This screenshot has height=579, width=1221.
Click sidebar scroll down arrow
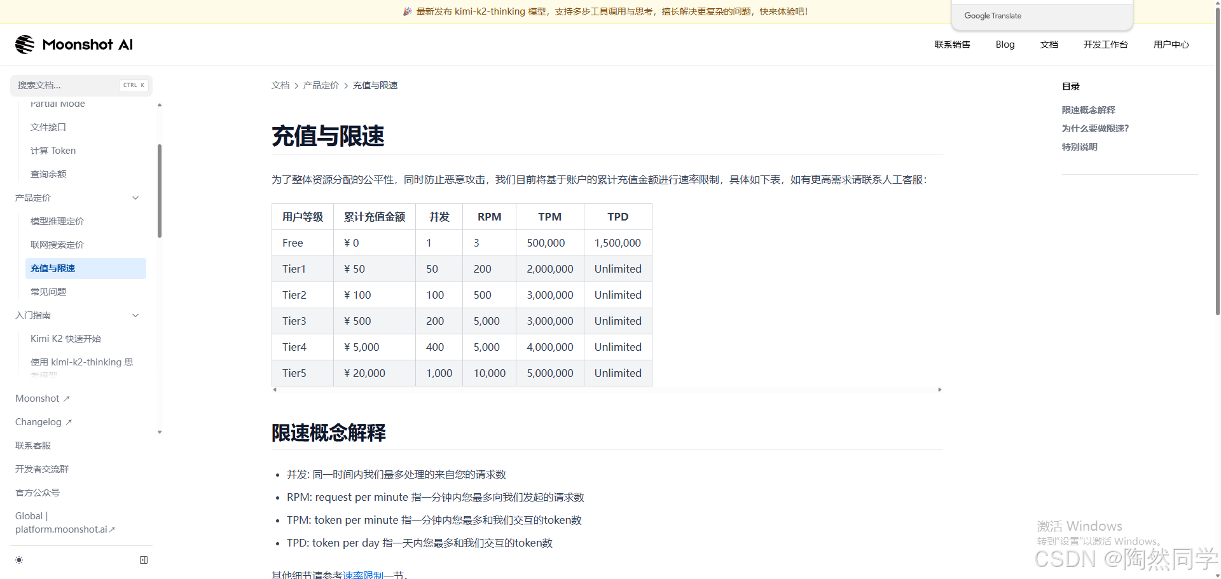coord(160,432)
